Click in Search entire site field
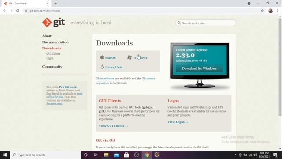The width and height of the screenshot is (282, 159). pos(206,23)
